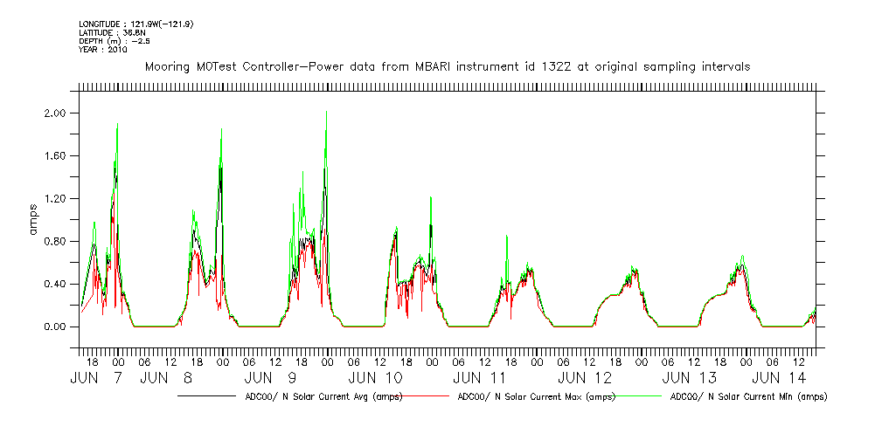Select the LONGITUDE header line
Image resolution: width=882 pixels, height=440 pixels.
tap(135, 24)
